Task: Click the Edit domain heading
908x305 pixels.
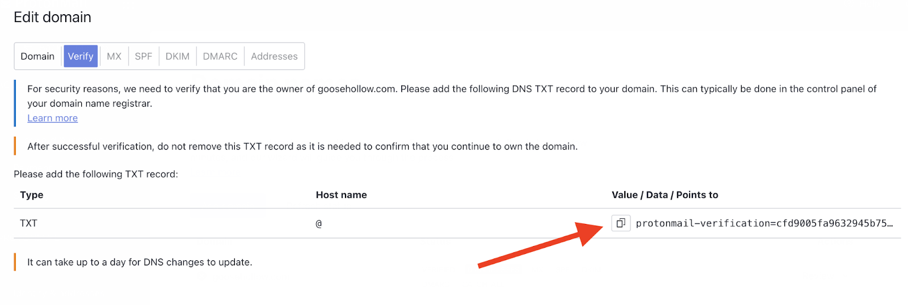Action: pos(52,17)
